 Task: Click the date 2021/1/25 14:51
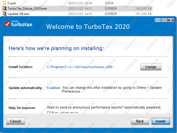point(80,9)
